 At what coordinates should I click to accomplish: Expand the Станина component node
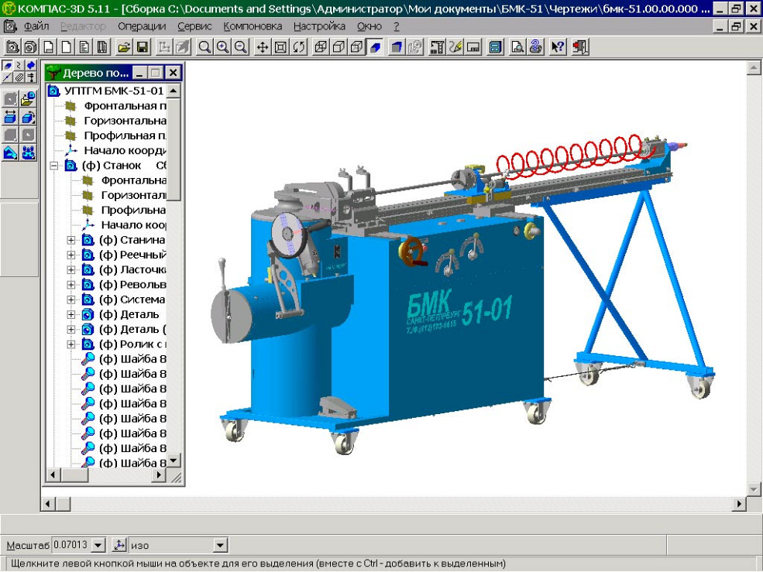coord(72,240)
